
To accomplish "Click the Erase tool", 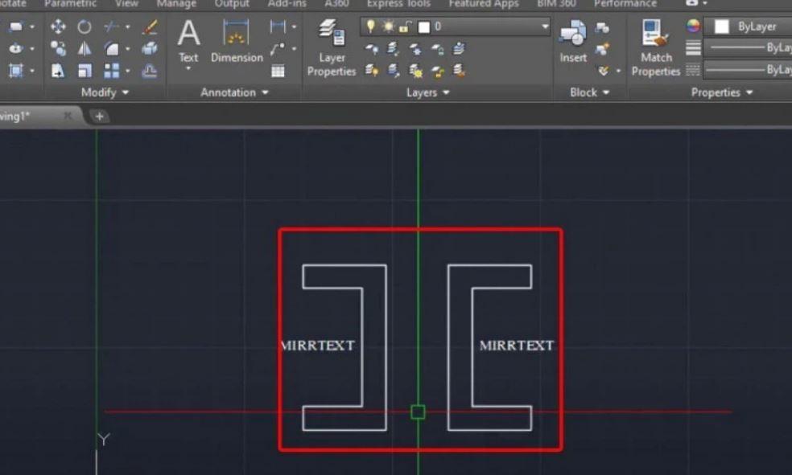I will pos(150,27).
